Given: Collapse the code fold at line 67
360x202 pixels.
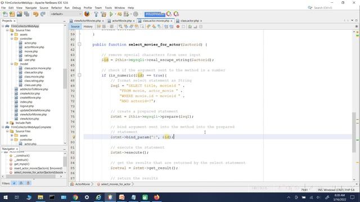Looking at the screenshot, I should pyautogui.click(x=79, y=75).
